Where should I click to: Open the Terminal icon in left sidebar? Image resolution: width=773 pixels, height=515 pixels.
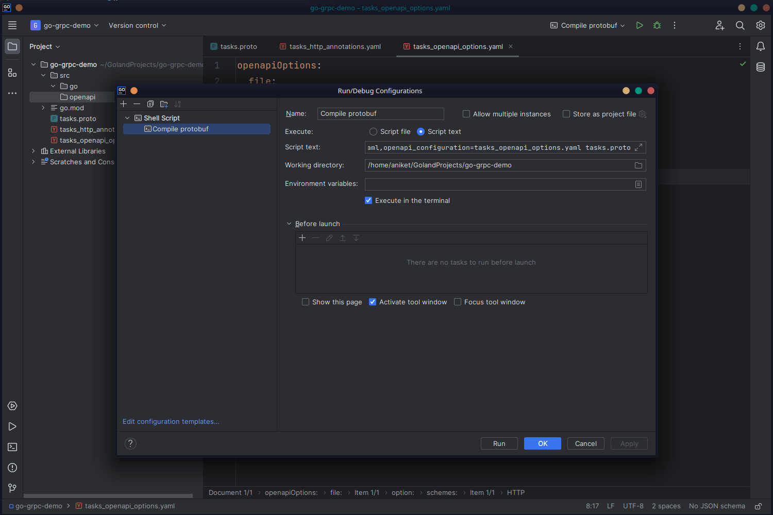click(x=12, y=447)
